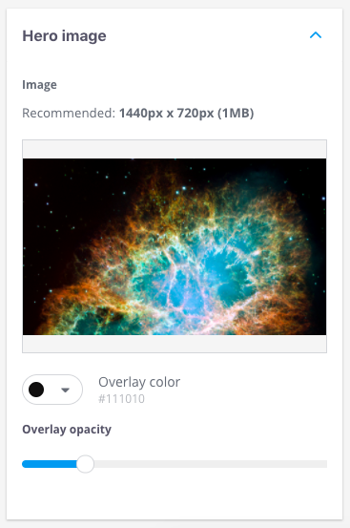
Task: Click the Overlay opacity label
Action: pyautogui.click(x=67, y=430)
